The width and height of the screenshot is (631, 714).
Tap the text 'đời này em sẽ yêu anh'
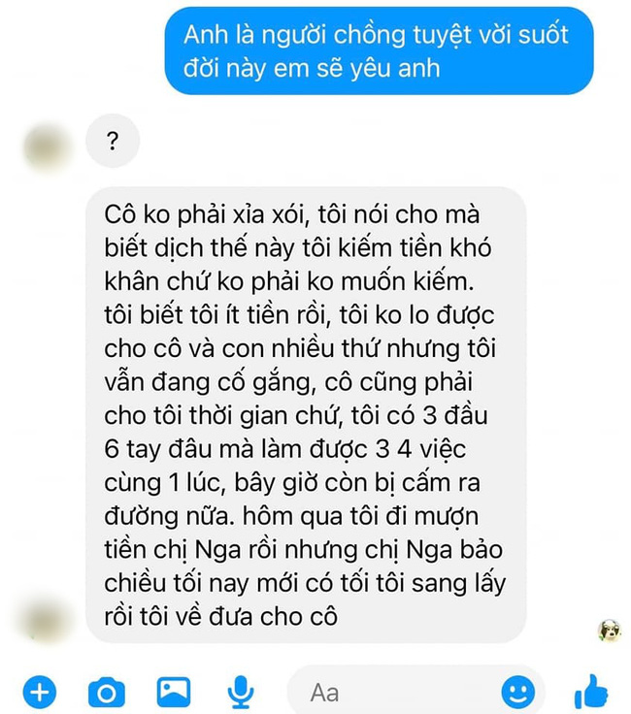click(x=312, y=69)
